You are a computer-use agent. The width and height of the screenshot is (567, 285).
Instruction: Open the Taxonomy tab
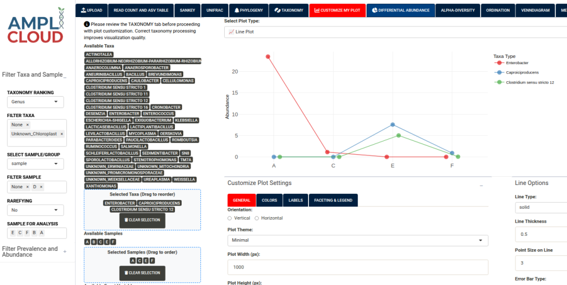pyautogui.click(x=289, y=10)
